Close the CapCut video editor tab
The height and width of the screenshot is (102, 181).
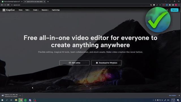(x=44, y=2)
